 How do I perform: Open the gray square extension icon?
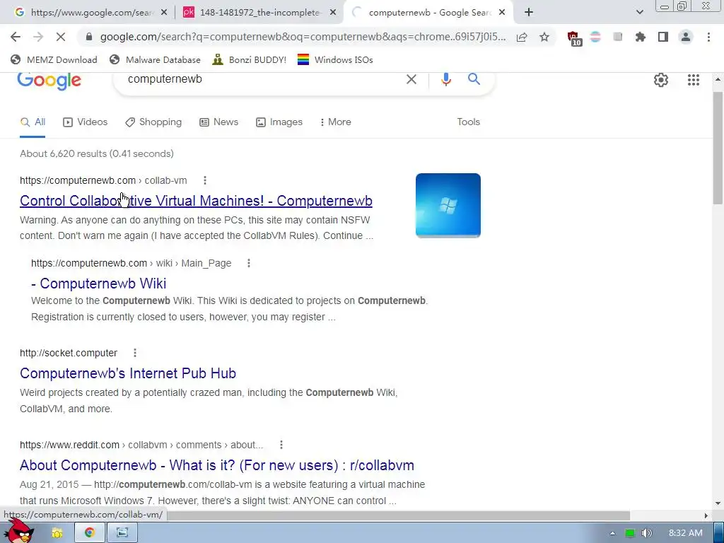(617, 37)
